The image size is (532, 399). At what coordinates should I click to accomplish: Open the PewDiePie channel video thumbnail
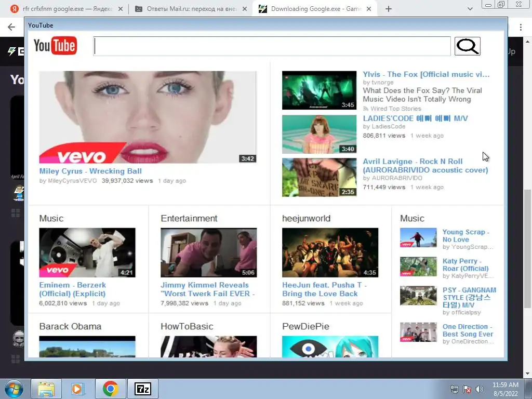(330, 347)
